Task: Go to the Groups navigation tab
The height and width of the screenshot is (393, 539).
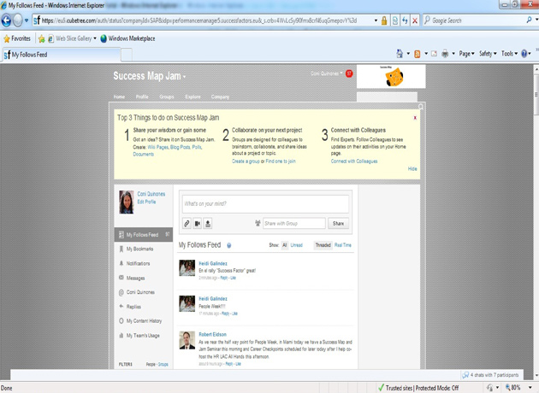Action: pyautogui.click(x=166, y=97)
